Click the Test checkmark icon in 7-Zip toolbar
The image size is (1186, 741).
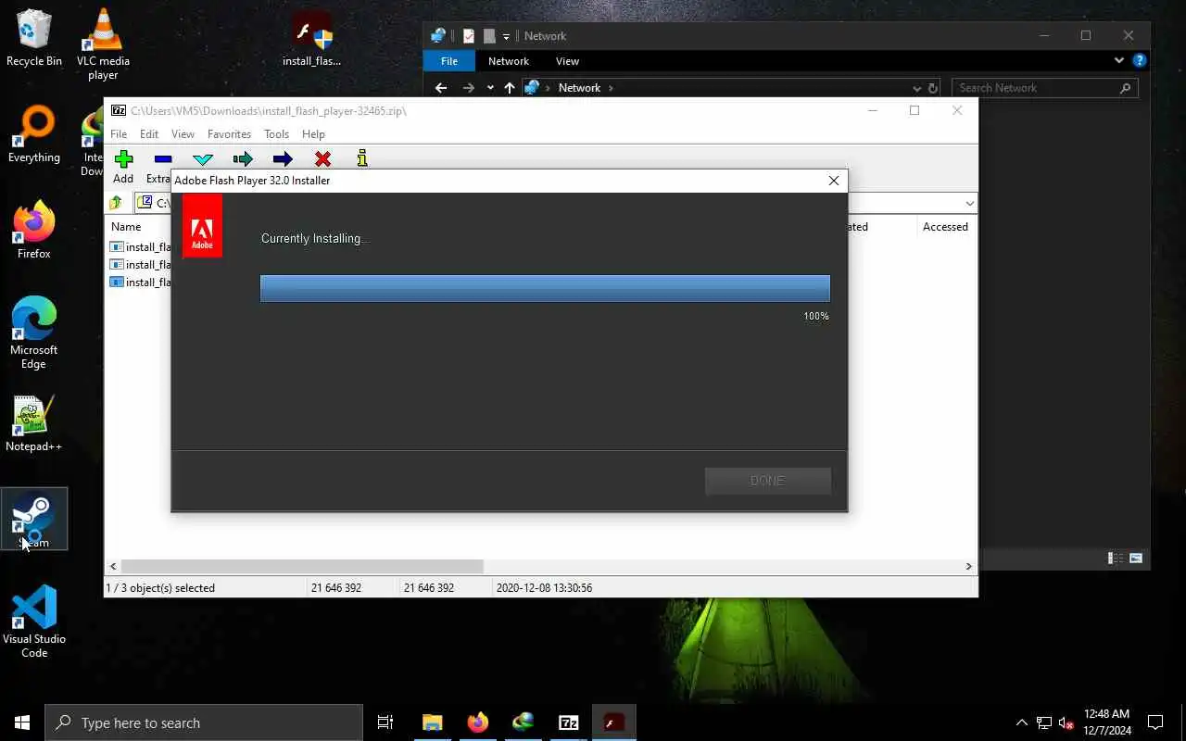203,159
